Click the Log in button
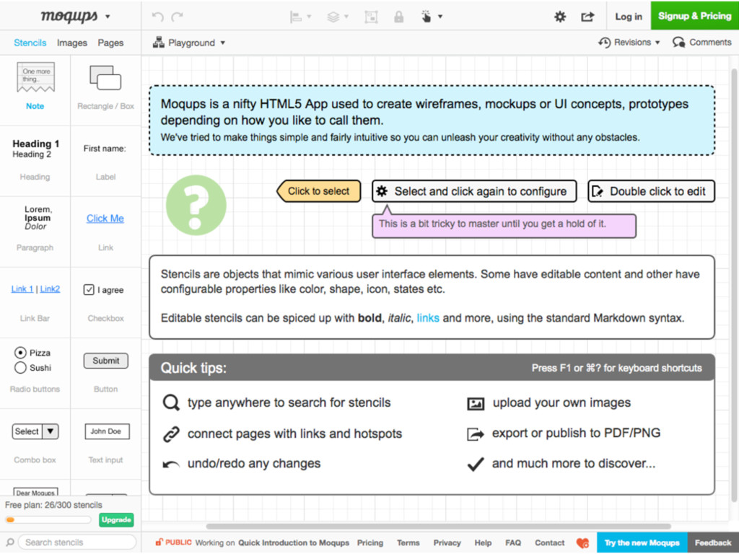The image size is (739, 554). point(629,17)
